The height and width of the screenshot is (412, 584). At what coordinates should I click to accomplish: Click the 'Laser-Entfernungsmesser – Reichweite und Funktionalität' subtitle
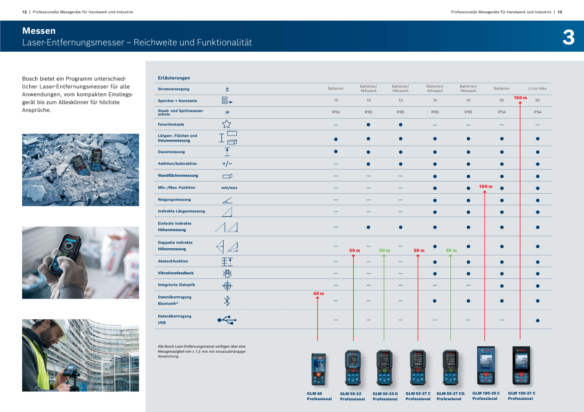[x=137, y=42]
